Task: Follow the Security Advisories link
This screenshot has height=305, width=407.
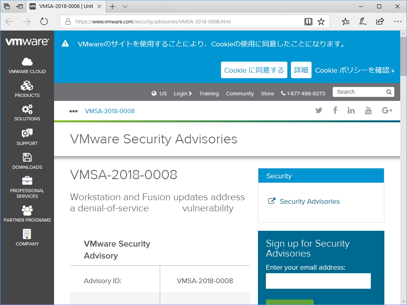Action: click(309, 201)
